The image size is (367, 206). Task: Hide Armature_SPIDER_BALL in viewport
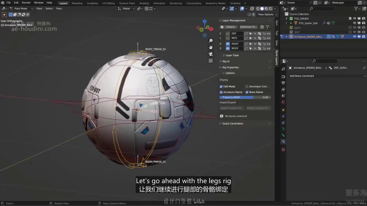tap(355, 37)
